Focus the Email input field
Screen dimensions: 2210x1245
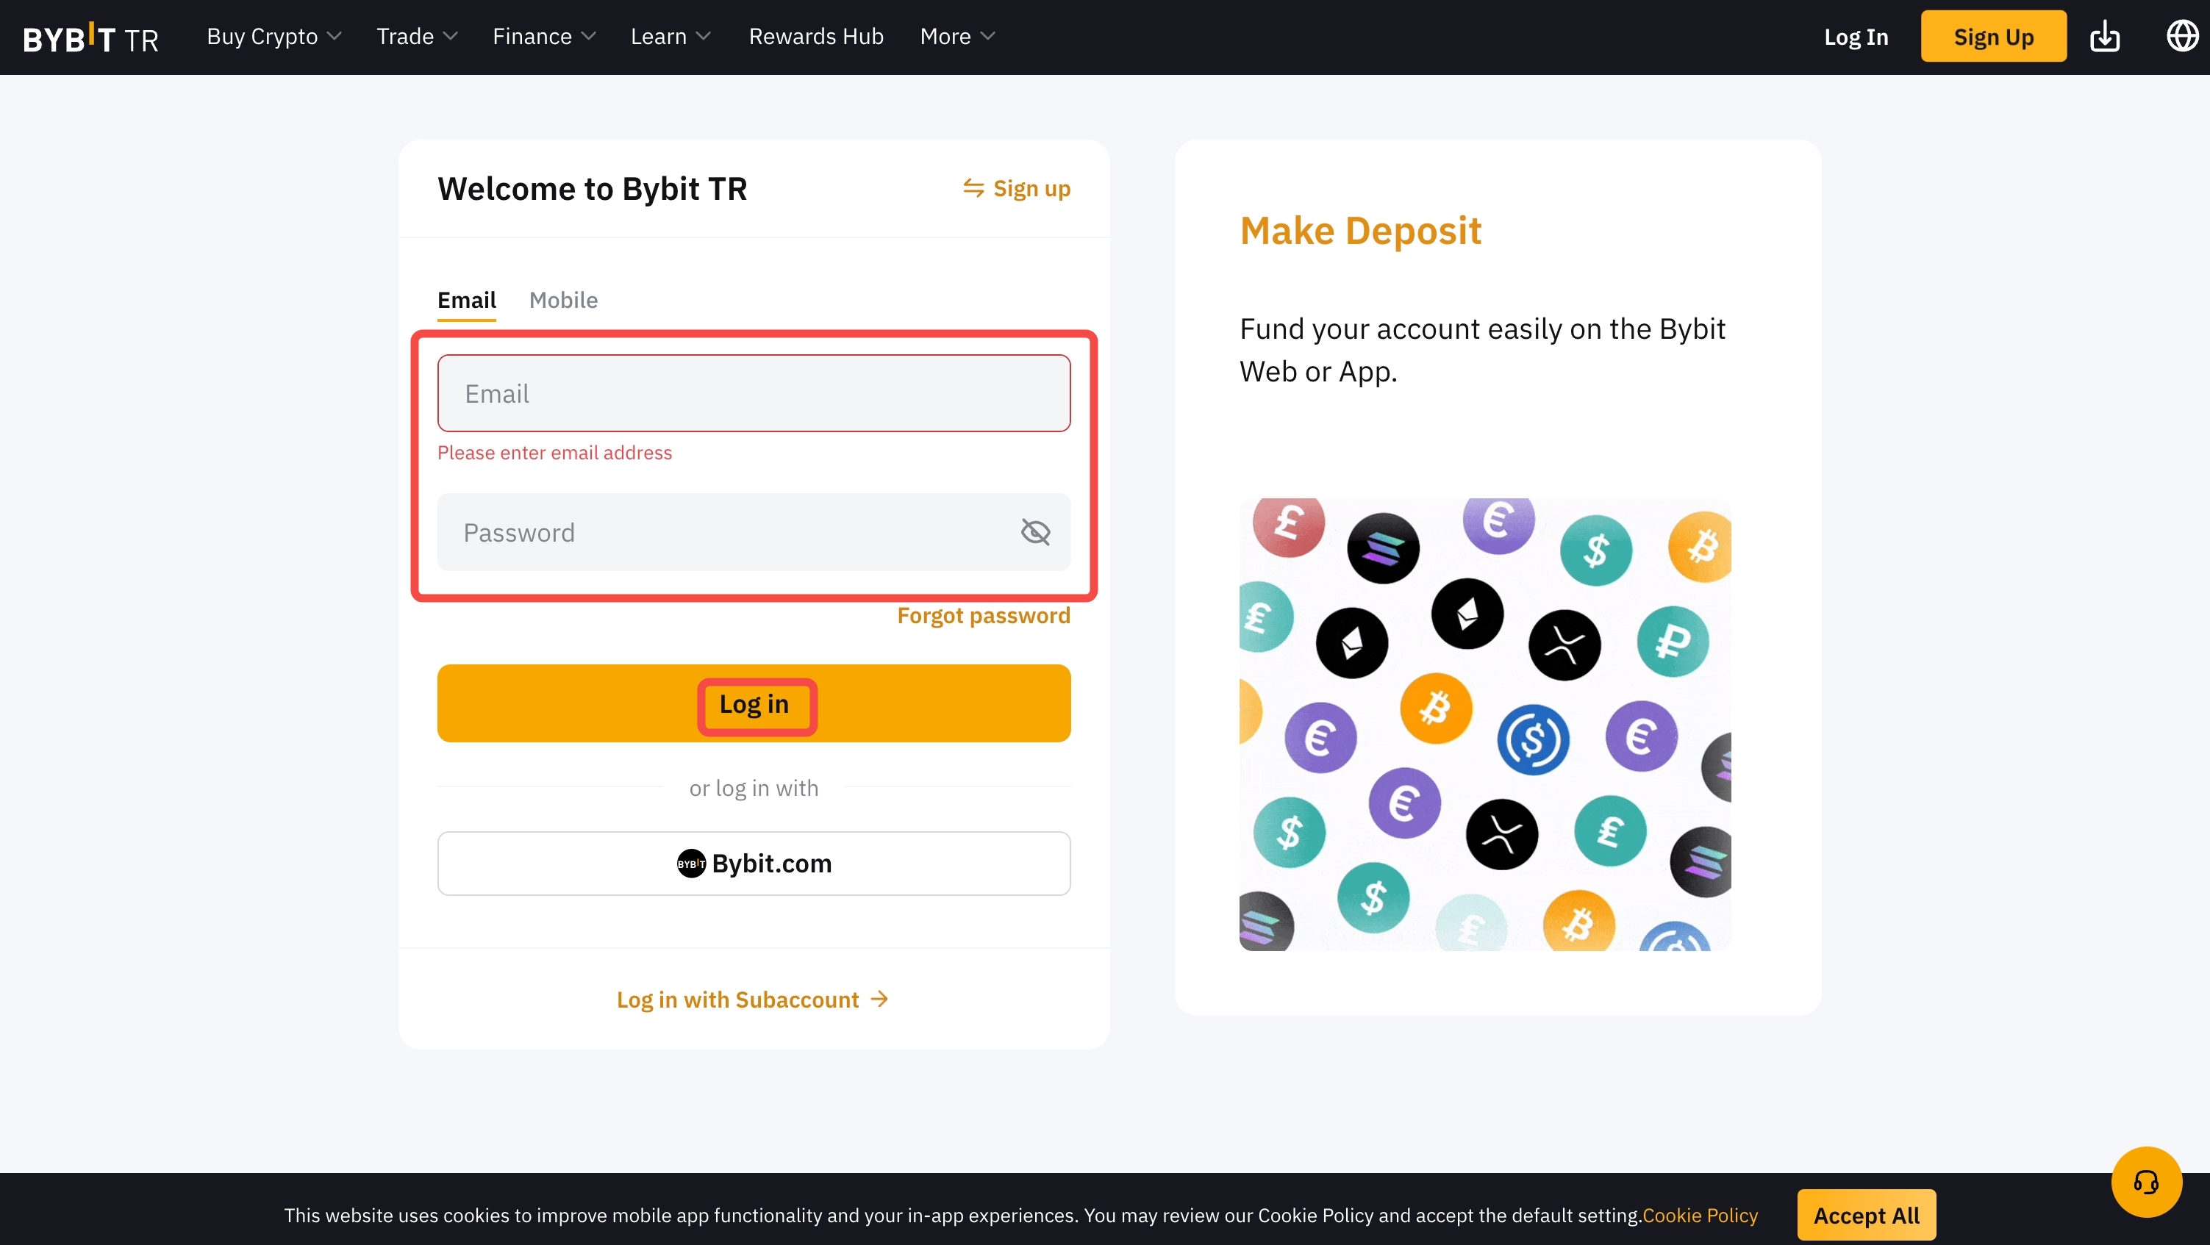click(754, 394)
